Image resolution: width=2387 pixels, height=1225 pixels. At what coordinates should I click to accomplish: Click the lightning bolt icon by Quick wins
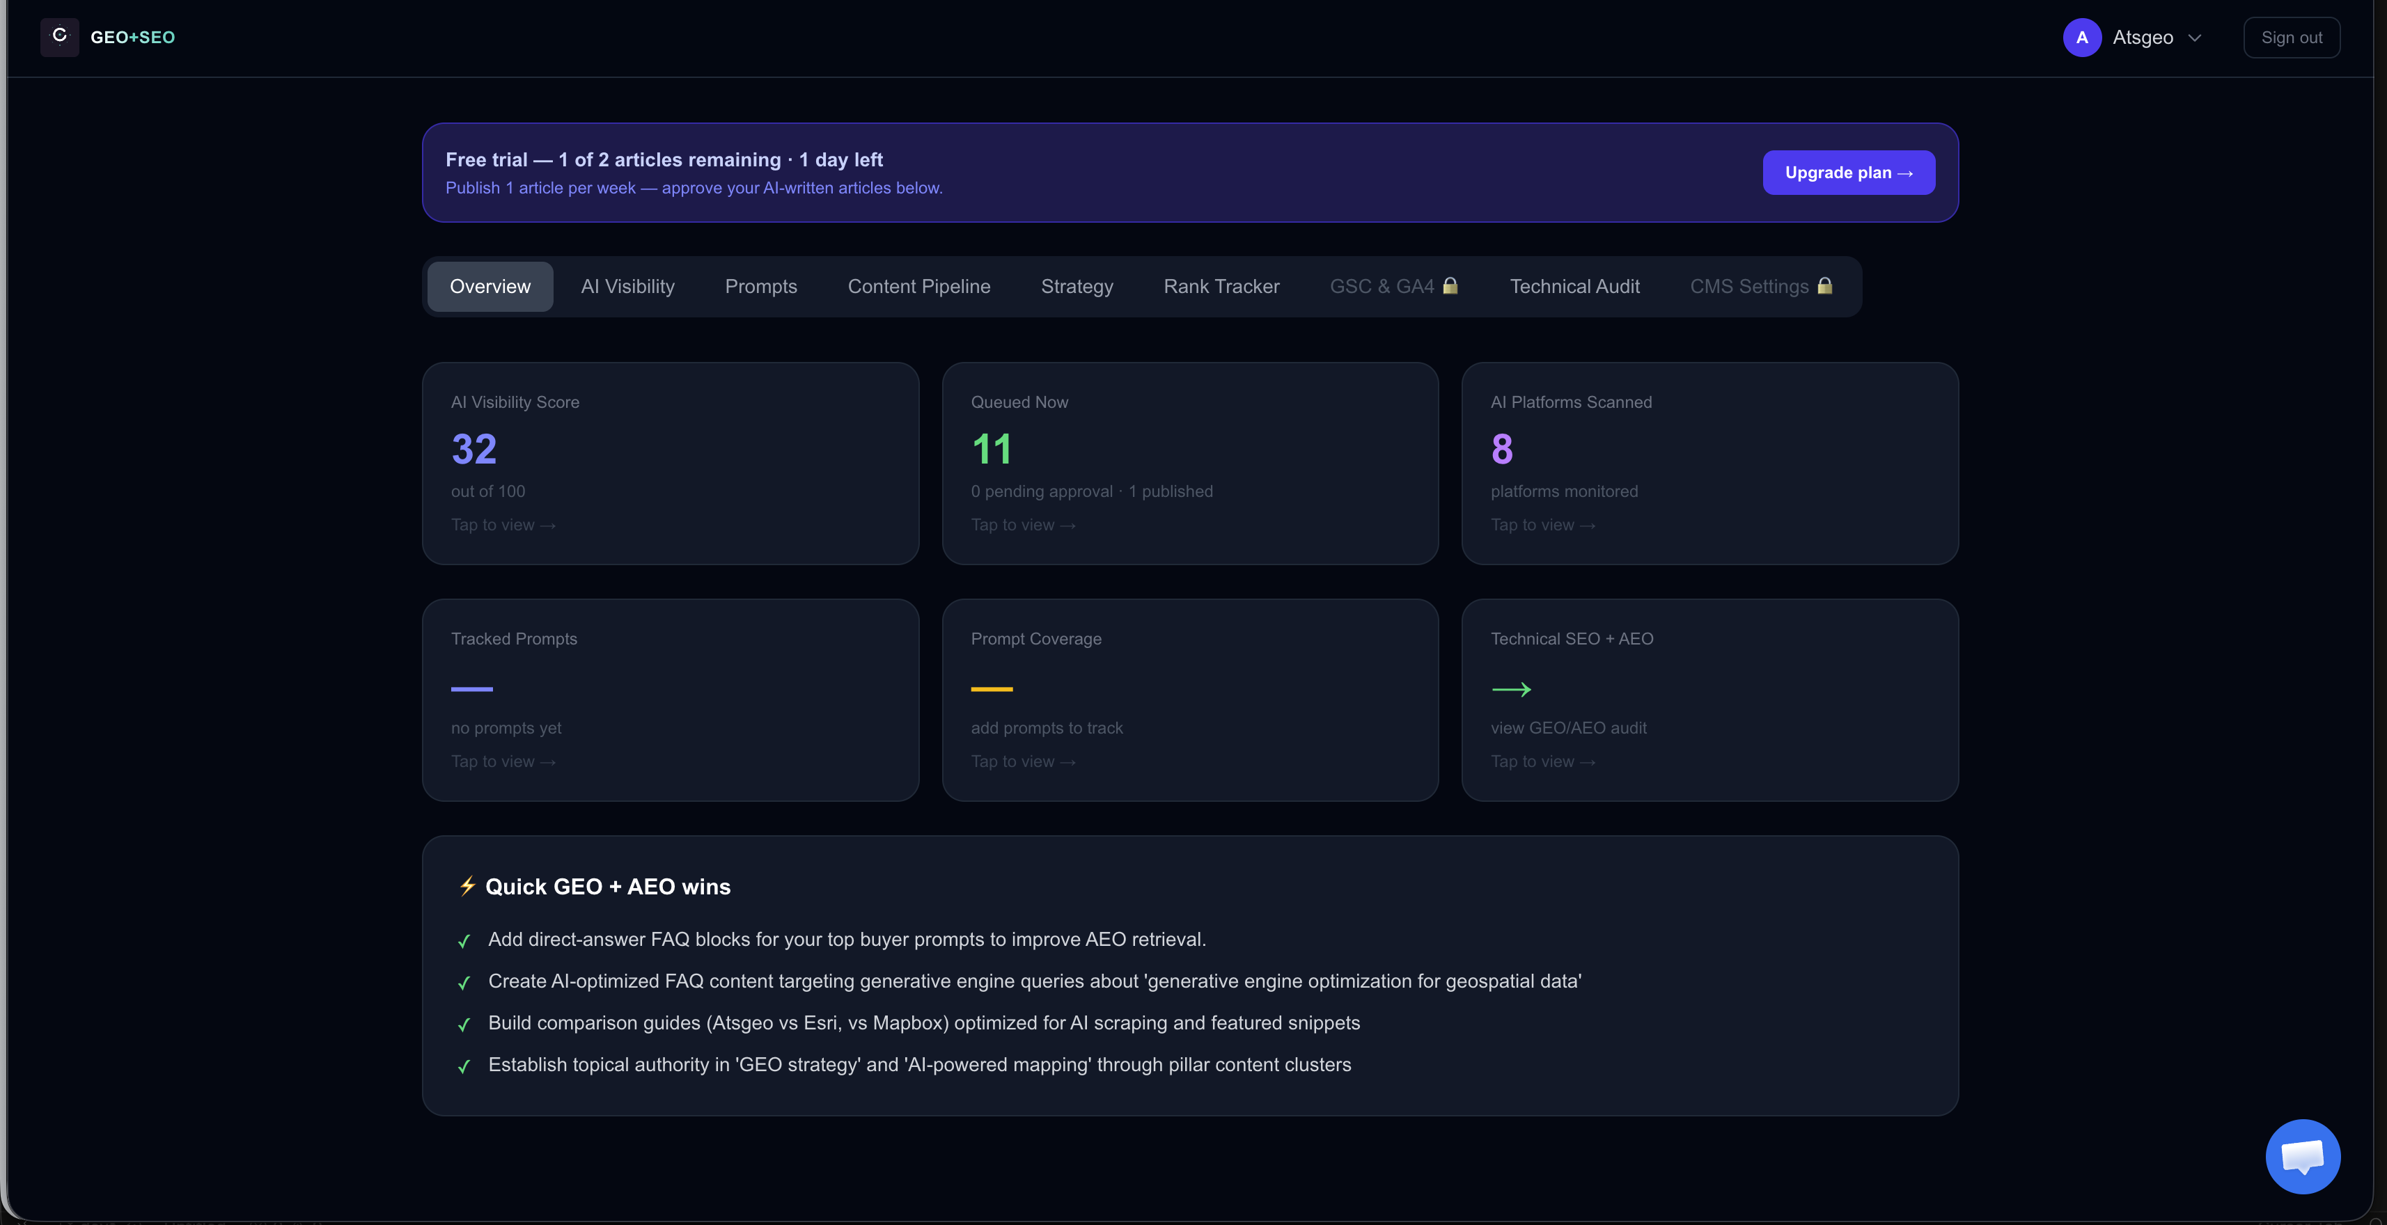(467, 886)
